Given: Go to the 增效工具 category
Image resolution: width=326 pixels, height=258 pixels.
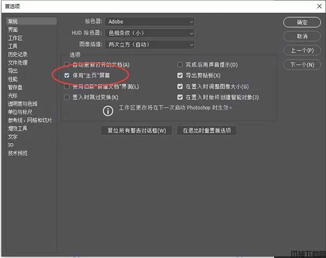Looking at the screenshot, I should point(18,129).
